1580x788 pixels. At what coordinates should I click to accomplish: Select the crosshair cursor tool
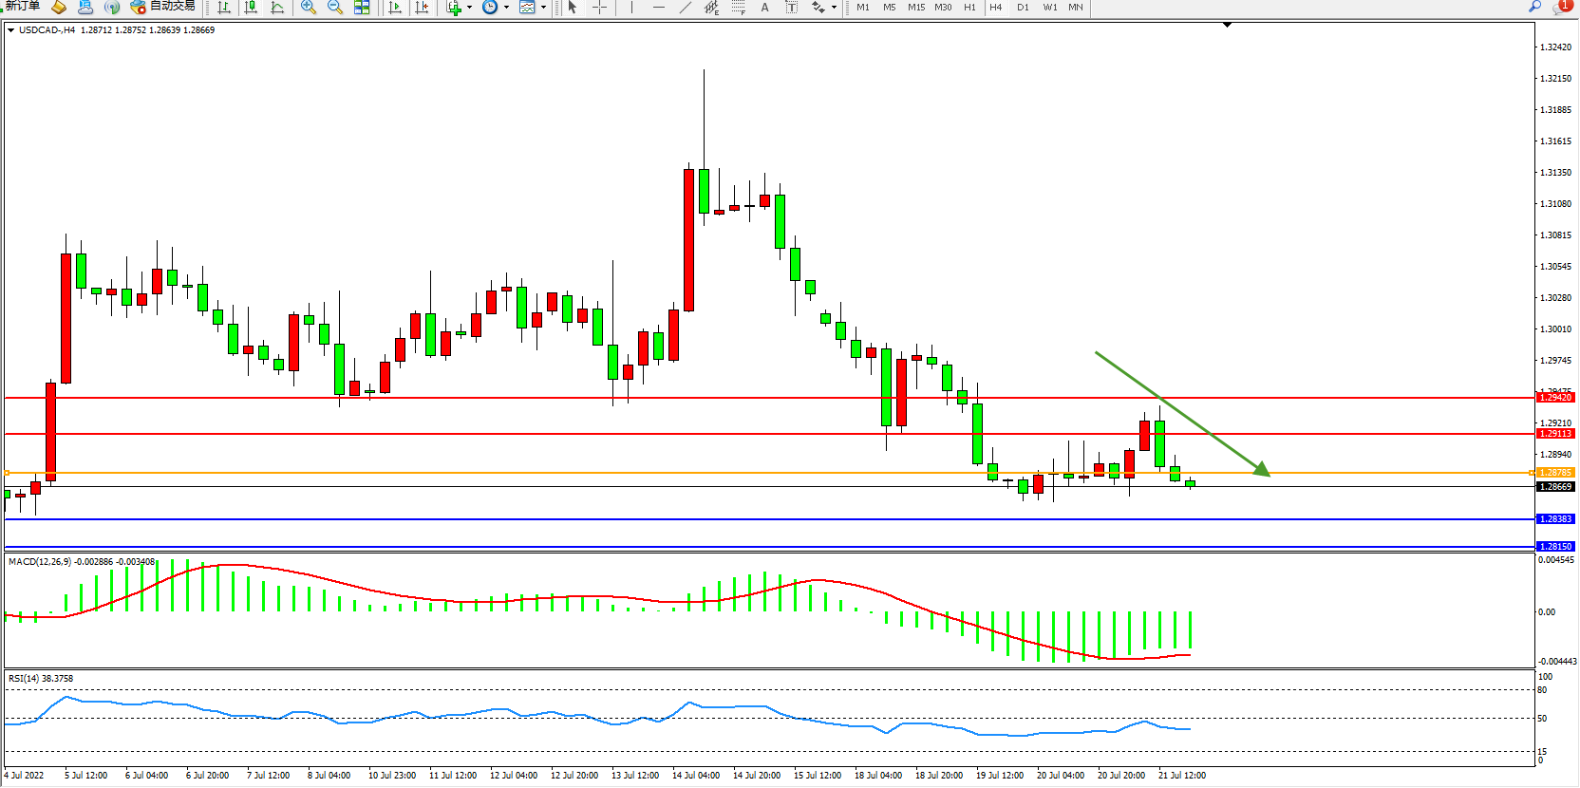(x=599, y=8)
